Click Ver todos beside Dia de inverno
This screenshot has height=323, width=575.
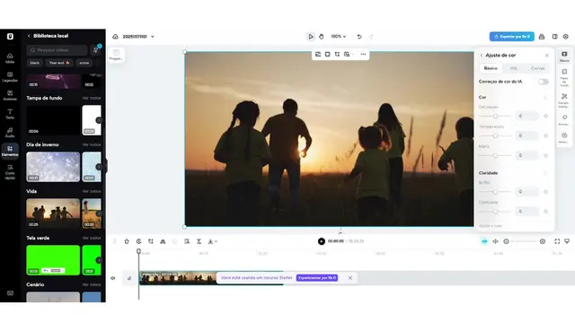(92, 144)
